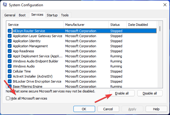This screenshot has height=115, width=170.
Task: Uncheck Application Layer Gateway Service checkbox
Action: tap(10, 36)
